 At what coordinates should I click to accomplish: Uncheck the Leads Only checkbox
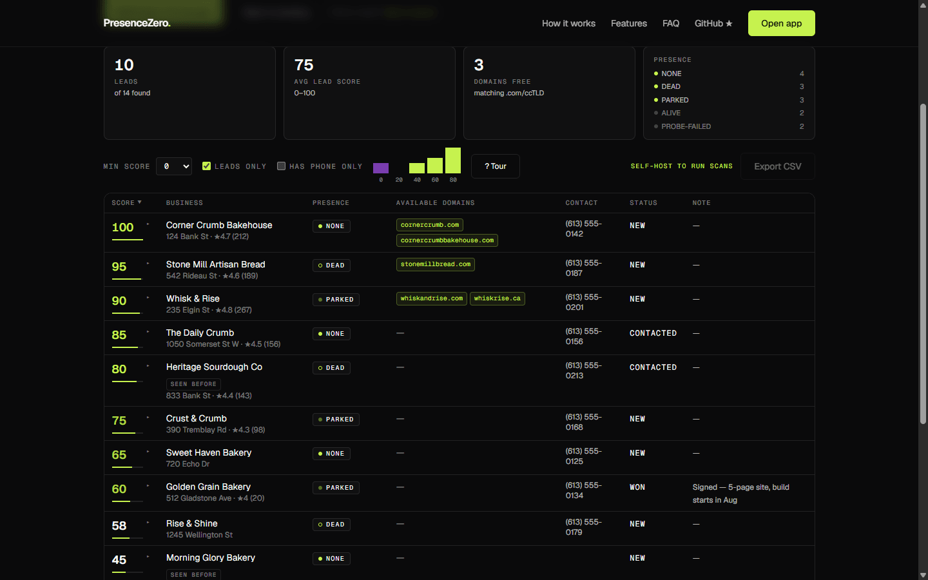tap(206, 166)
